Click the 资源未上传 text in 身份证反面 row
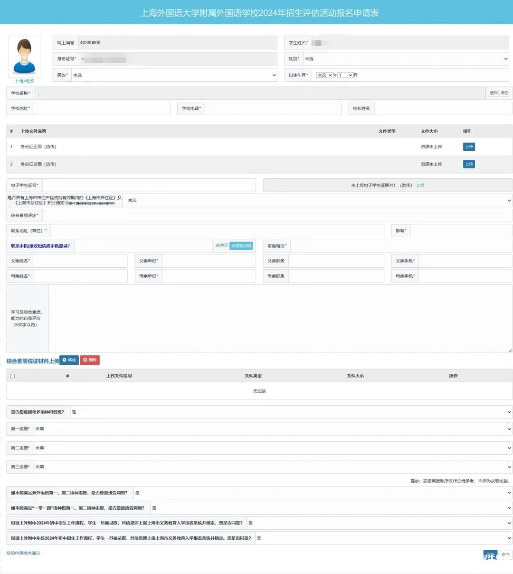The width and height of the screenshot is (513, 574). (x=431, y=164)
